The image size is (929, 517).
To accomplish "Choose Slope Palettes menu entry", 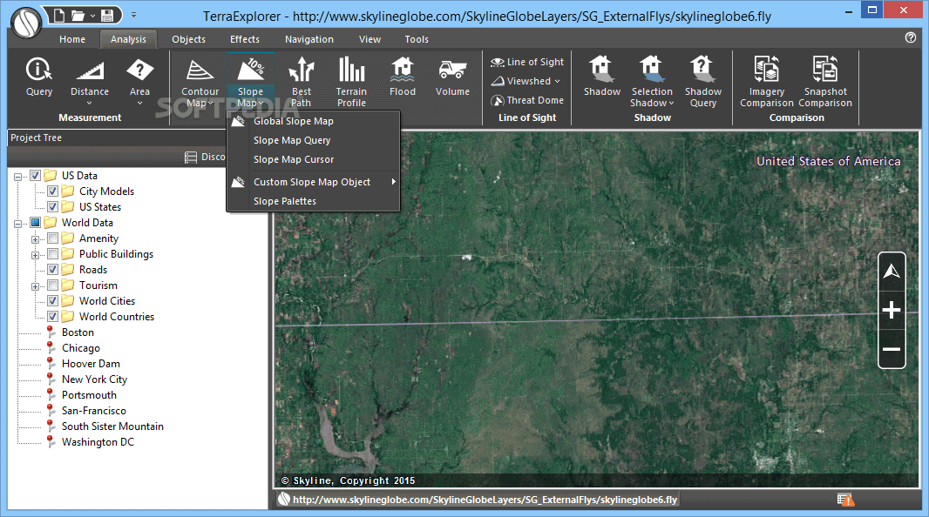I will pyautogui.click(x=314, y=201).
